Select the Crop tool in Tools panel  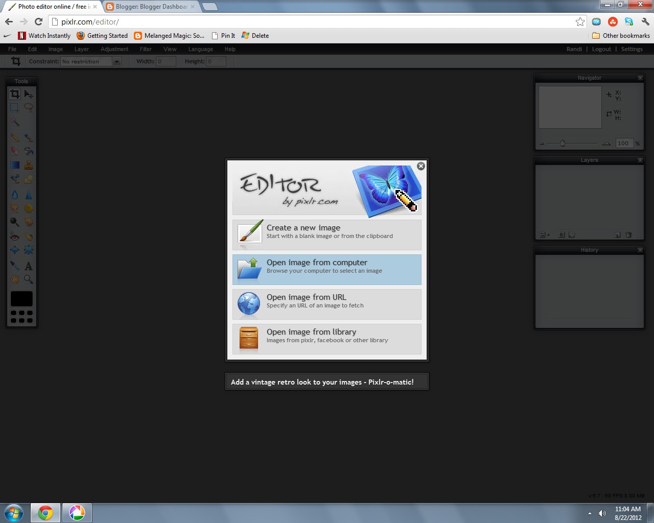pos(15,94)
